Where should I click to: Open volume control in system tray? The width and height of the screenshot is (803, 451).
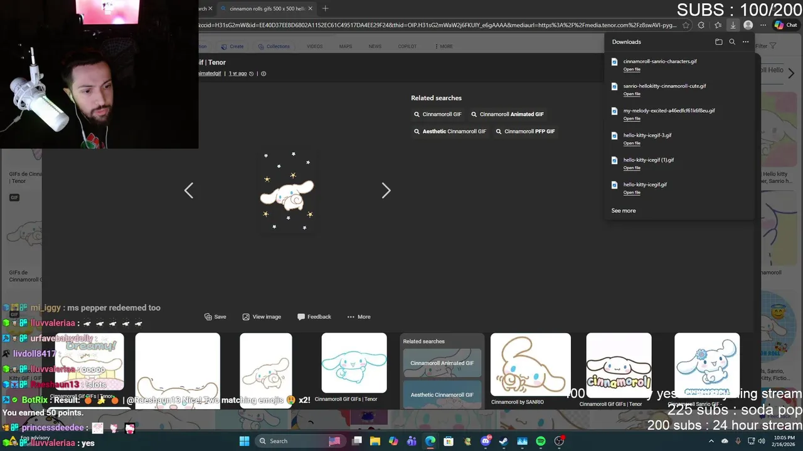point(762,441)
